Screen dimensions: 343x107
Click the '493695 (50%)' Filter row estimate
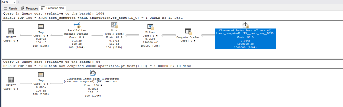click(150, 46)
